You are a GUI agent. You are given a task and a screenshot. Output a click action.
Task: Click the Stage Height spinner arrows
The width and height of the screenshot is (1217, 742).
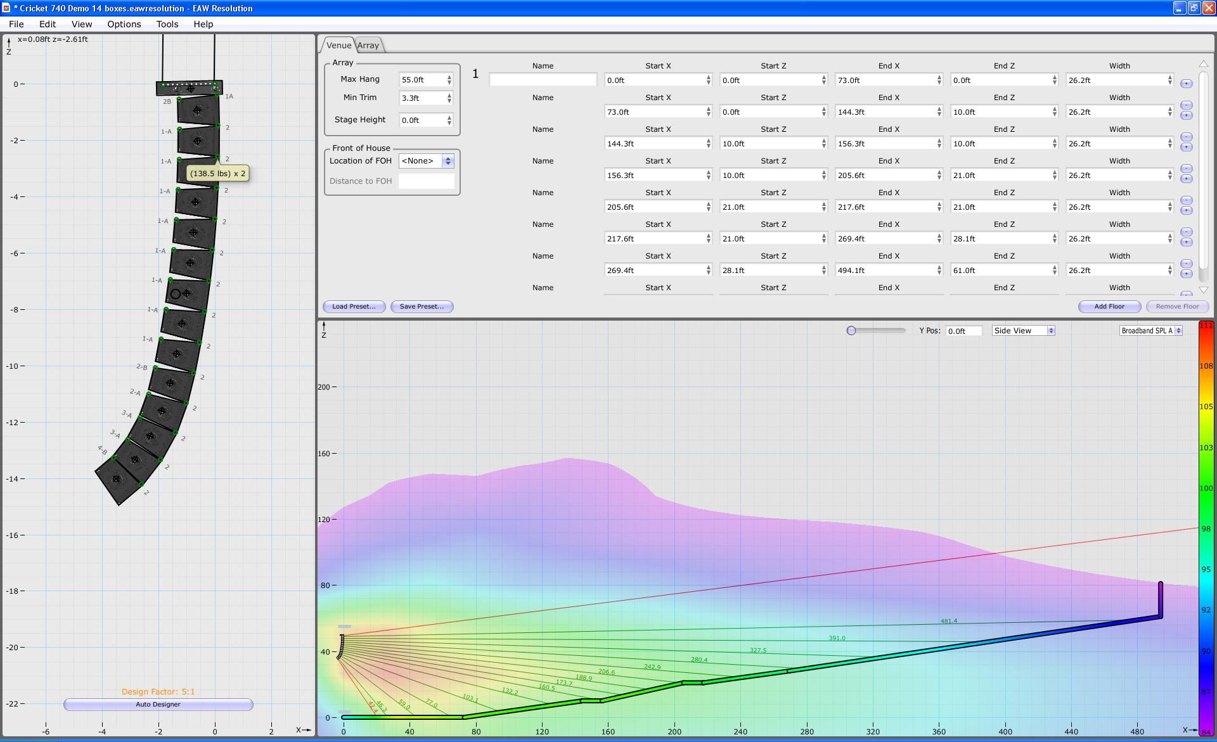tap(449, 120)
